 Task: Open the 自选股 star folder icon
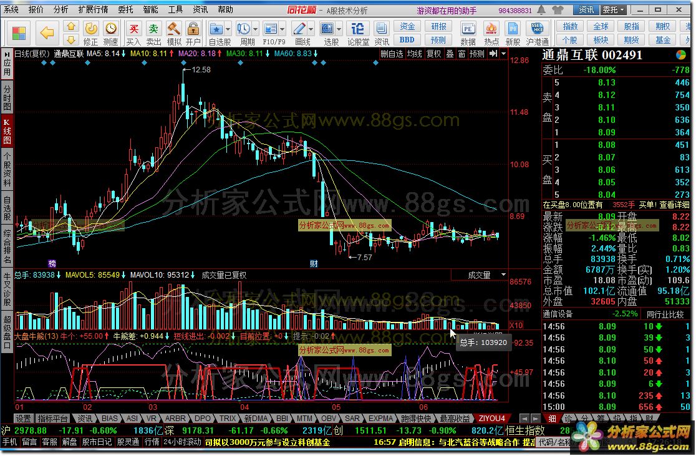pos(216,29)
